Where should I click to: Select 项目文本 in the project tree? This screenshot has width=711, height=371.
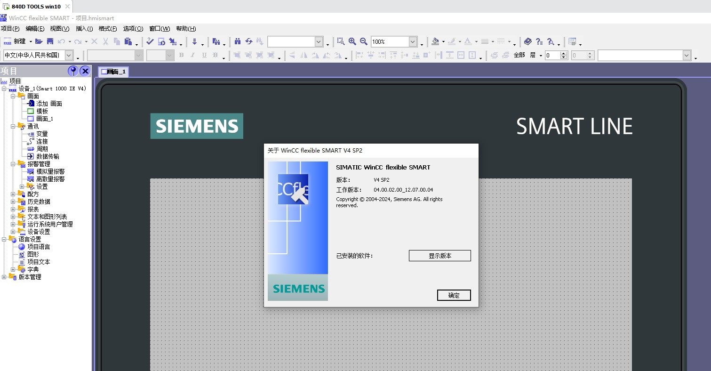point(39,262)
